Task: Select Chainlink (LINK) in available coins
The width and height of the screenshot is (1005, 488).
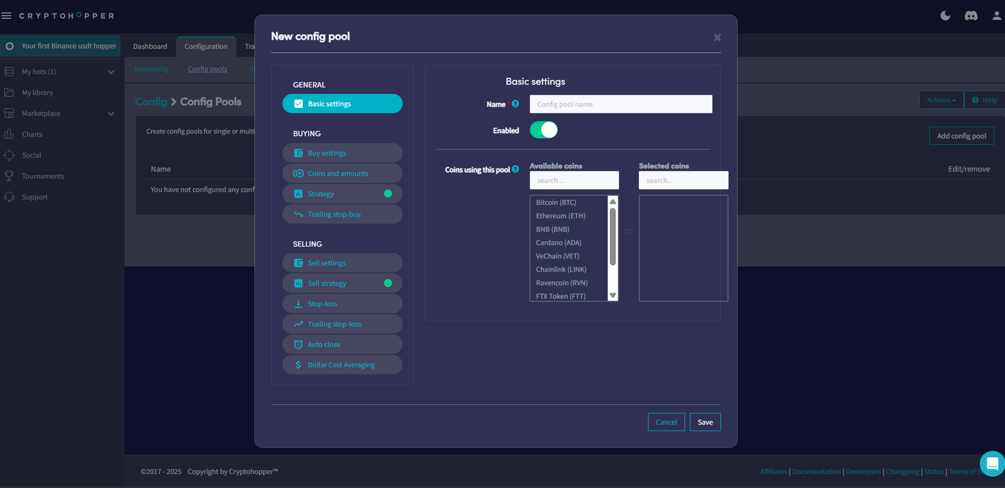Action: (568, 270)
